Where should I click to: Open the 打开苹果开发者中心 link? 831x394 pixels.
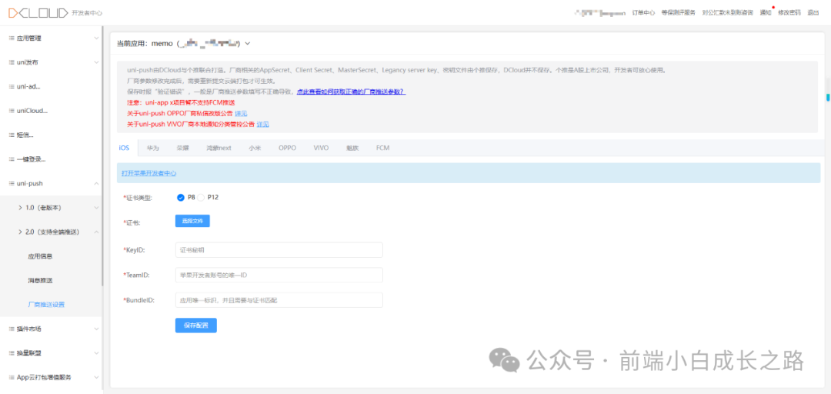coord(149,173)
